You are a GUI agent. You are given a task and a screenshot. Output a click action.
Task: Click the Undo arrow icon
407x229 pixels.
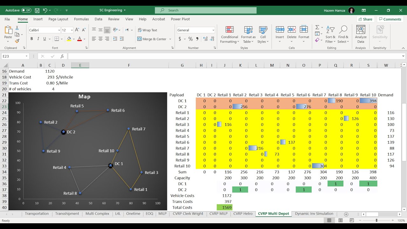click(45, 10)
